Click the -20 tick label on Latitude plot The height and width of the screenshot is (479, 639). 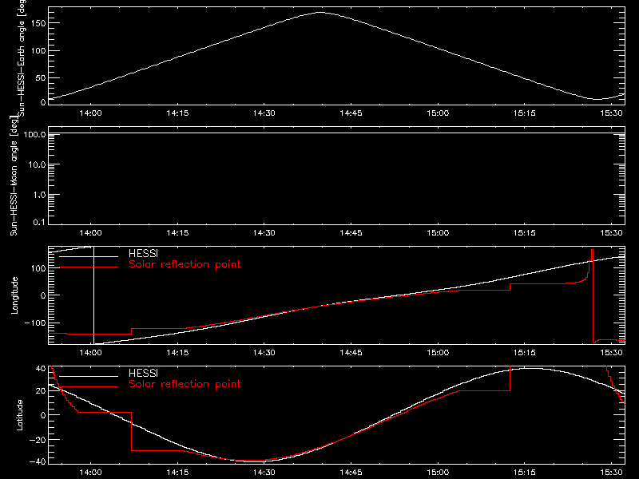[x=38, y=440]
